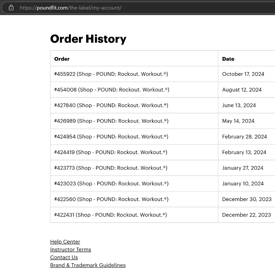Go to Instructor Terms page
Screen dimensions: 275x275
pyautogui.click(x=70, y=249)
